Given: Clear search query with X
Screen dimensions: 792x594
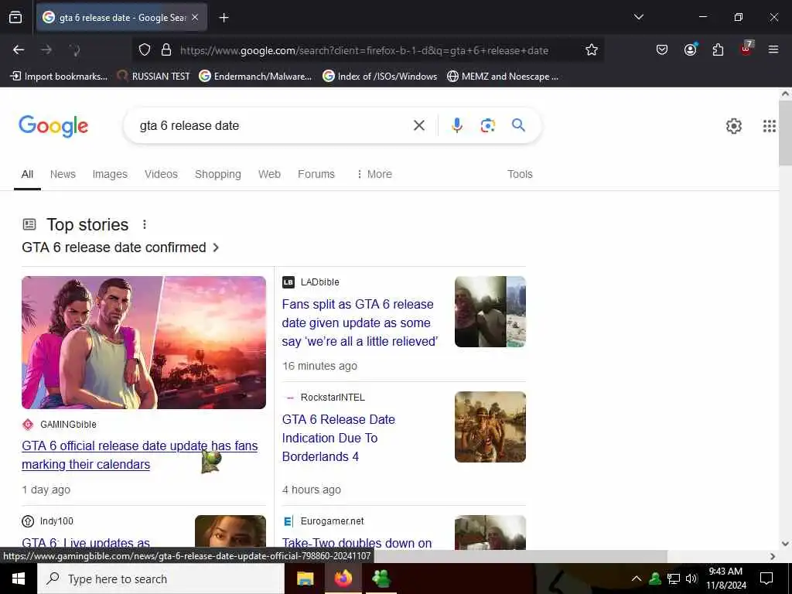Looking at the screenshot, I should click(418, 125).
